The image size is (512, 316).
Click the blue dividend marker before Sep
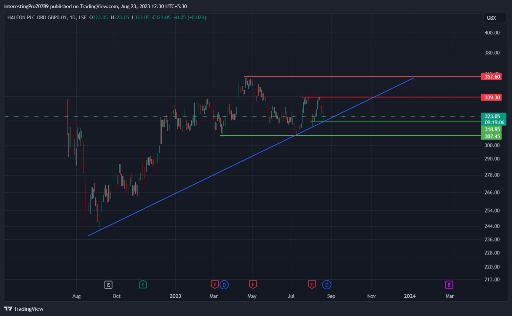pos(327,285)
